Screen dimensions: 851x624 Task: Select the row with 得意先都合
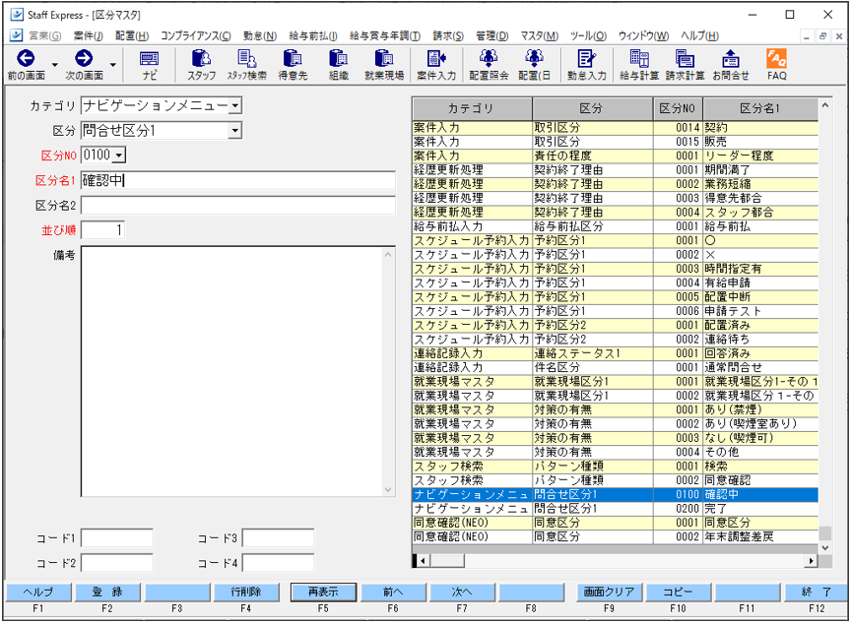615,198
